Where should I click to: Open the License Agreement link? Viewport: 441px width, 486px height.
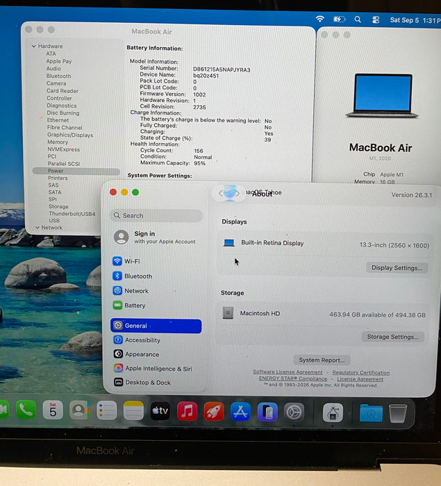click(x=360, y=379)
